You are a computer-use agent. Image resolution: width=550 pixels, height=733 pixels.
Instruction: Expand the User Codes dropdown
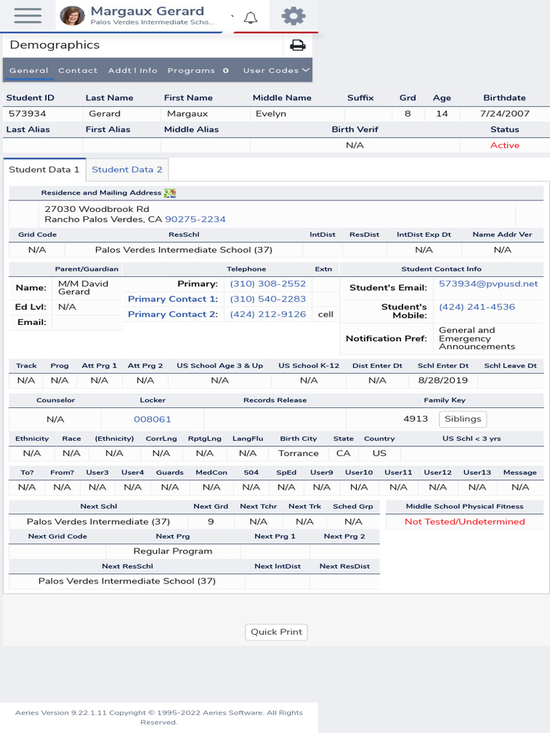[x=276, y=71]
